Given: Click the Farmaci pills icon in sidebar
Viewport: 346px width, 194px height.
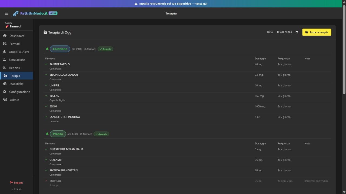Looking at the screenshot, I should [5, 44].
